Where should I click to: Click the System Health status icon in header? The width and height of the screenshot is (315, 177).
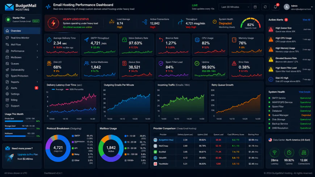point(215,22)
